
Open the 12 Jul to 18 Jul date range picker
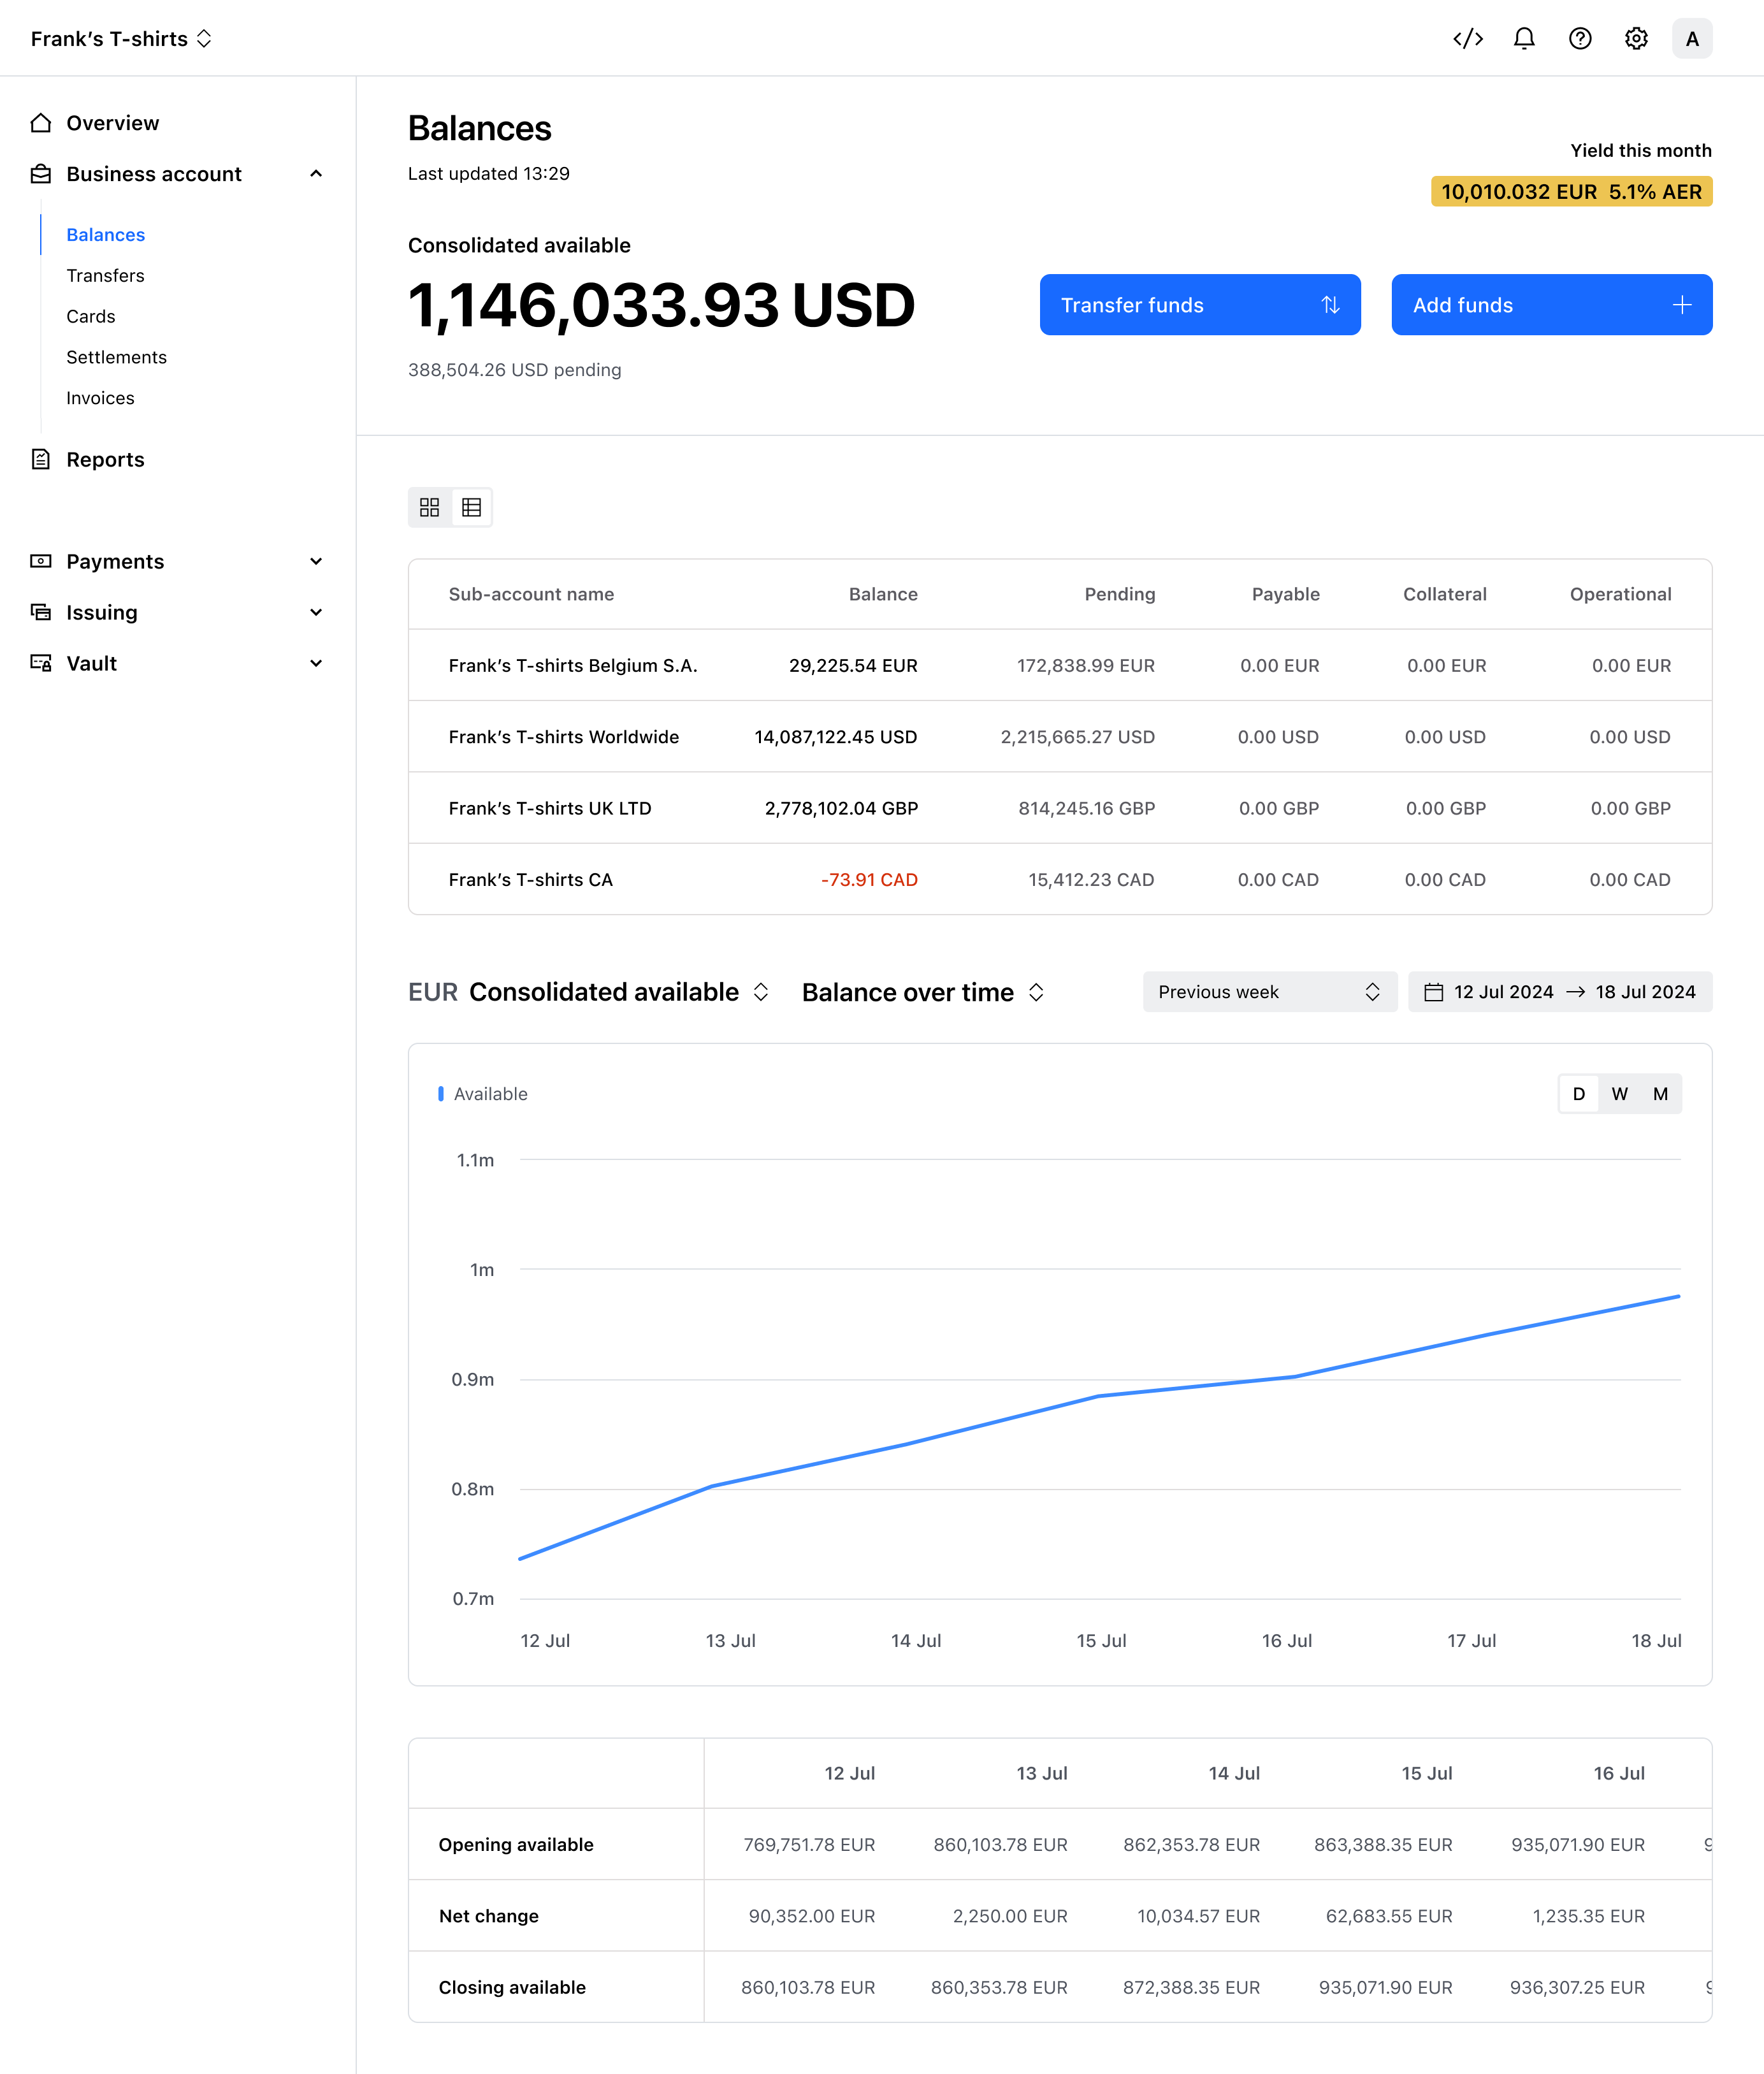point(1560,992)
